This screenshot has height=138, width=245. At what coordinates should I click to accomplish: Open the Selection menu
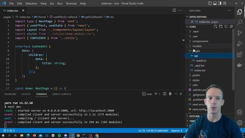pyautogui.click(x=31, y=3)
